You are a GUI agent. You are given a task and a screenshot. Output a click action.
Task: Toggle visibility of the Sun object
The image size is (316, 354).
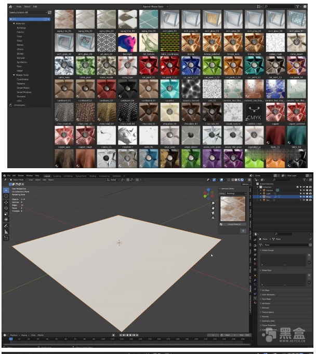(304, 200)
